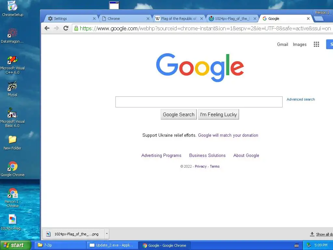Screen dimensions: 333x250
Task: Click the green padlock site security icon
Action: (76, 28)
